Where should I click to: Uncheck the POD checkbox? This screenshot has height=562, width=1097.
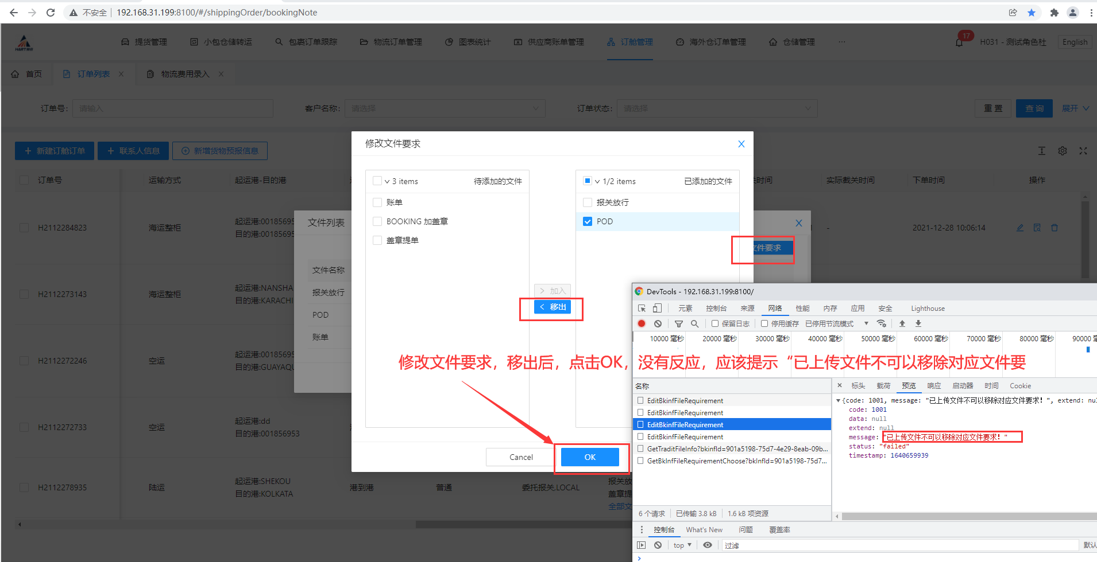click(x=588, y=221)
